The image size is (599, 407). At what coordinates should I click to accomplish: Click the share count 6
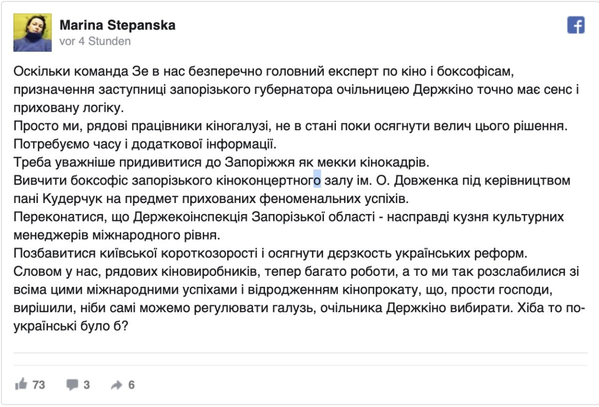point(131,385)
